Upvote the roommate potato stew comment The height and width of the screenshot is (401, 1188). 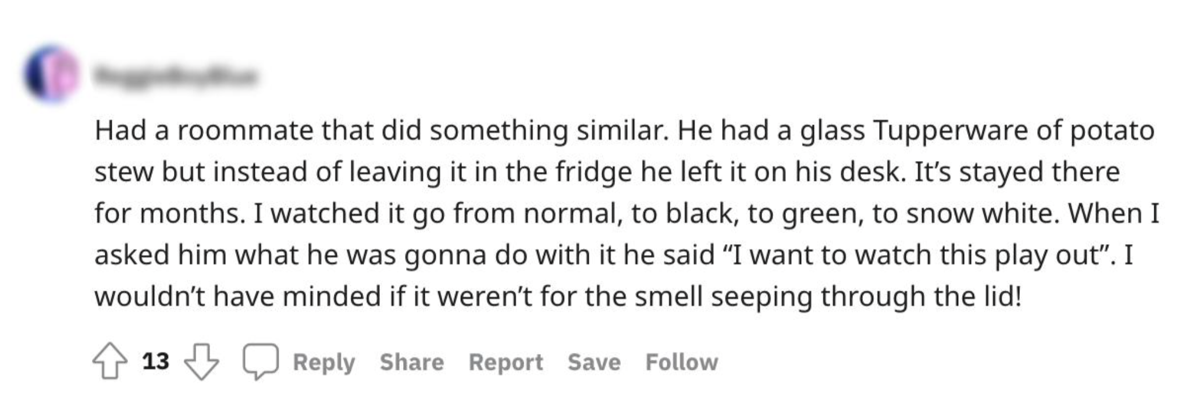click(x=110, y=361)
